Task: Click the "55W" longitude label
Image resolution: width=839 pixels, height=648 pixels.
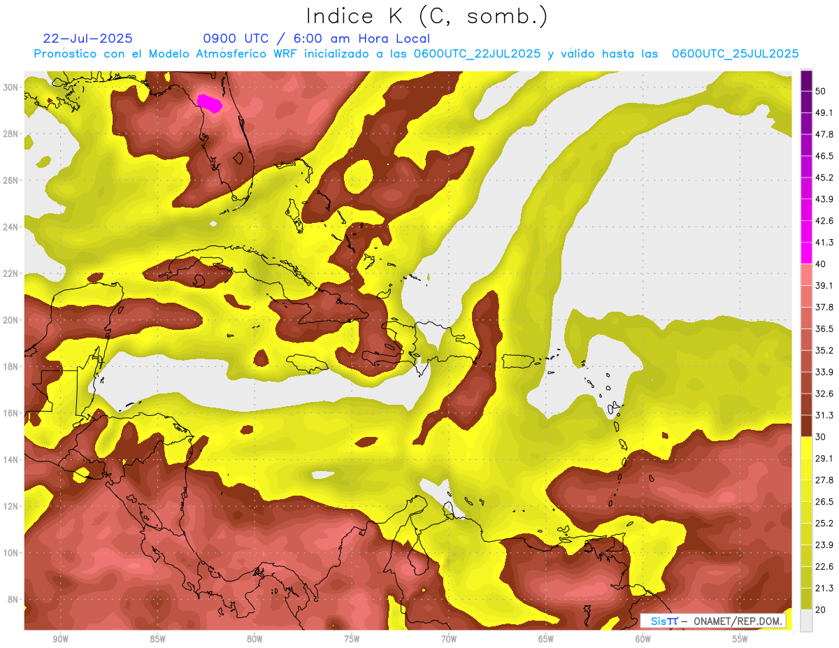Action: [x=740, y=640]
